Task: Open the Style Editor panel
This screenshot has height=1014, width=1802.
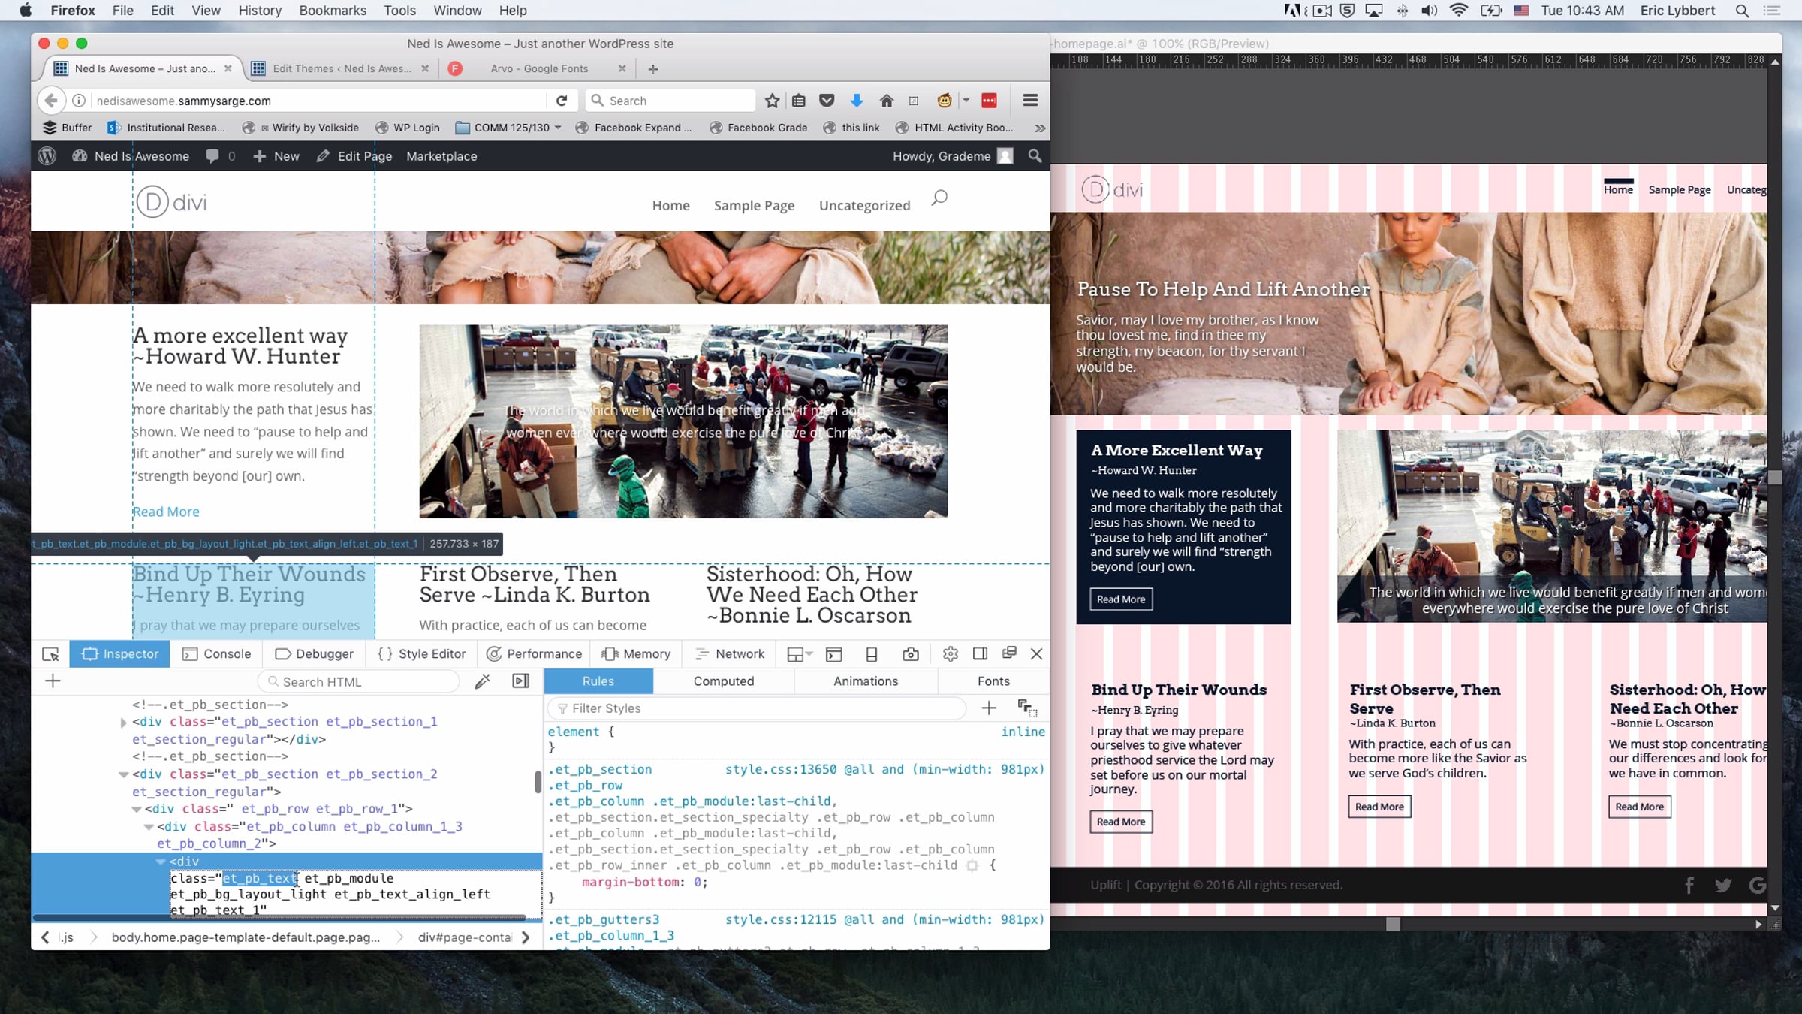Action: tap(421, 654)
